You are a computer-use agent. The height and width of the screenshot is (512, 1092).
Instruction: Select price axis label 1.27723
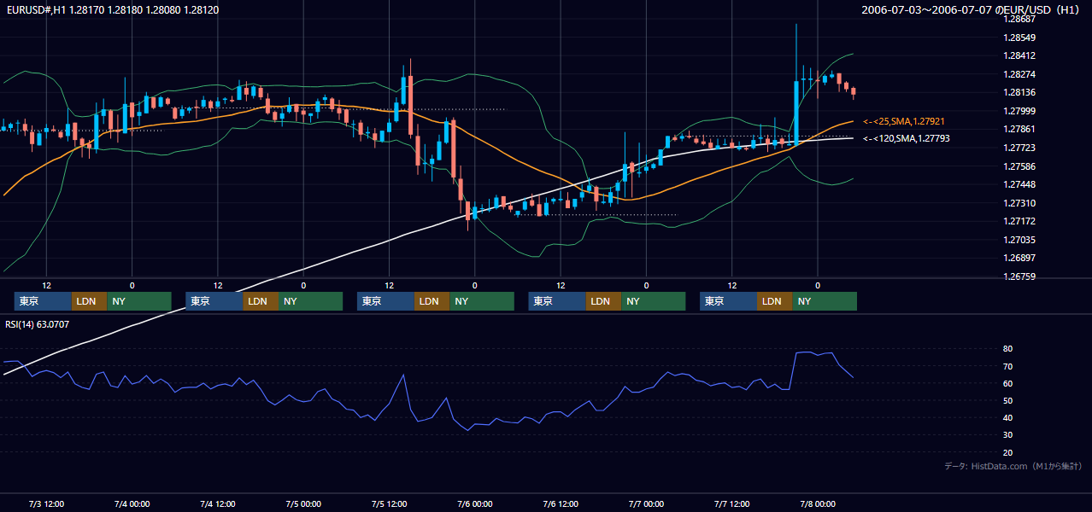[1018, 148]
